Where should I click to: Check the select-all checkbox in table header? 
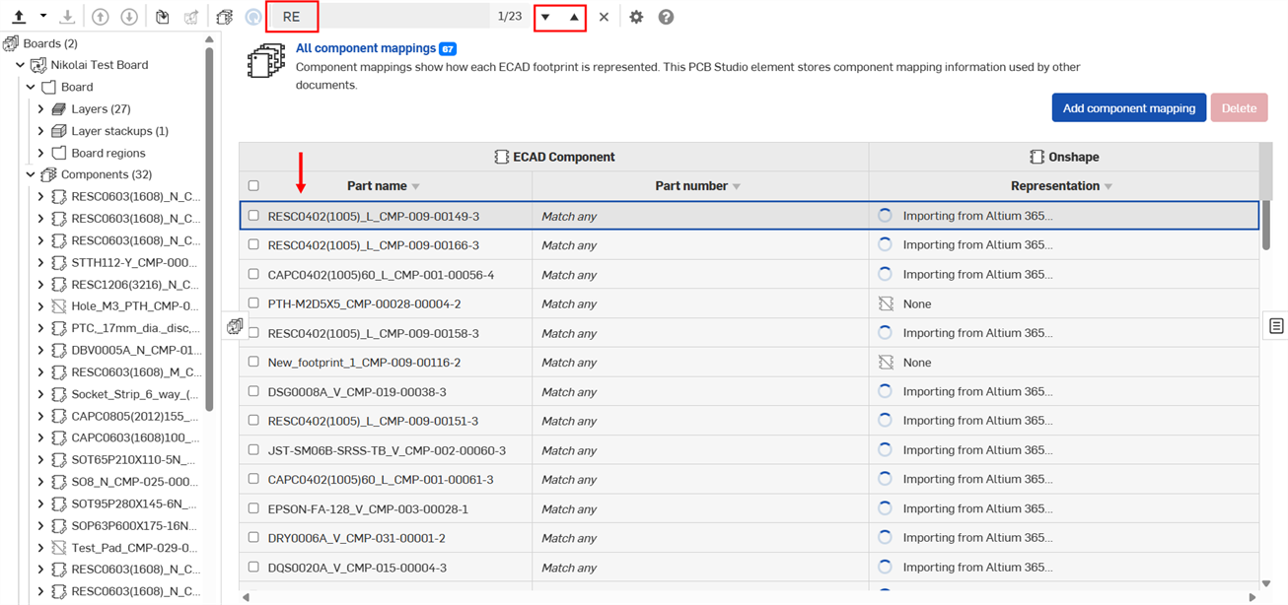coord(253,185)
